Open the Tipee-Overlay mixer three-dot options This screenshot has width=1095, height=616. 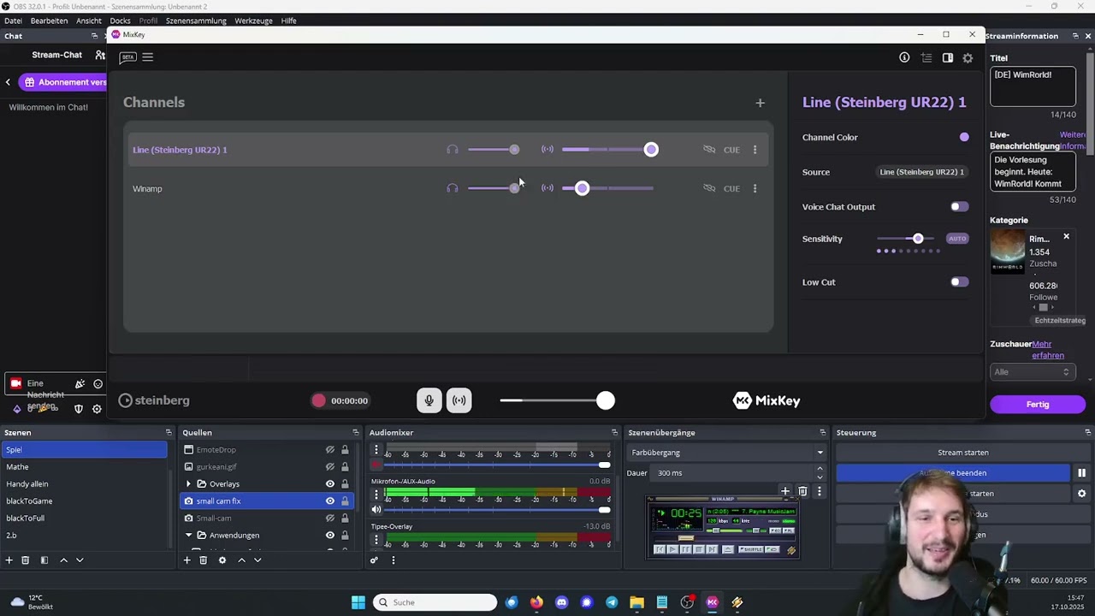(376, 540)
